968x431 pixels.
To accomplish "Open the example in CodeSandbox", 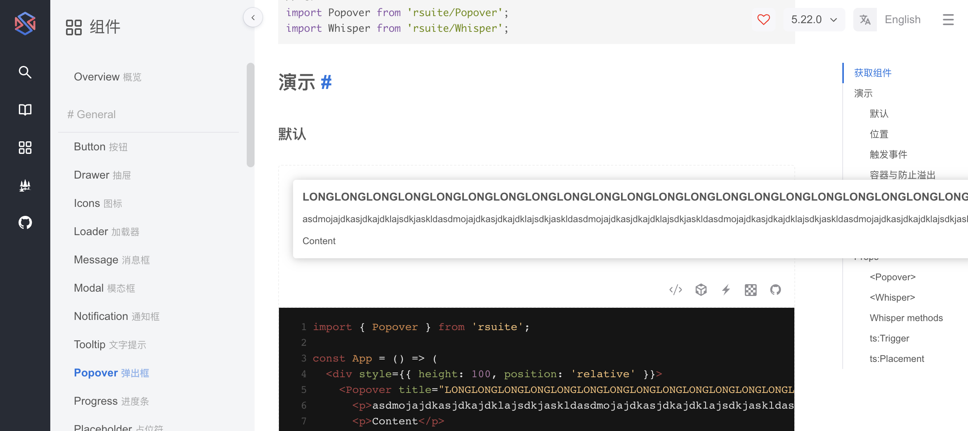I will click(x=701, y=290).
